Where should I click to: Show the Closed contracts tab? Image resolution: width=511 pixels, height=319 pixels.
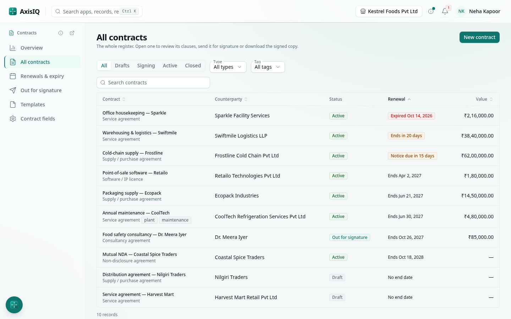(x=193, y=66)
